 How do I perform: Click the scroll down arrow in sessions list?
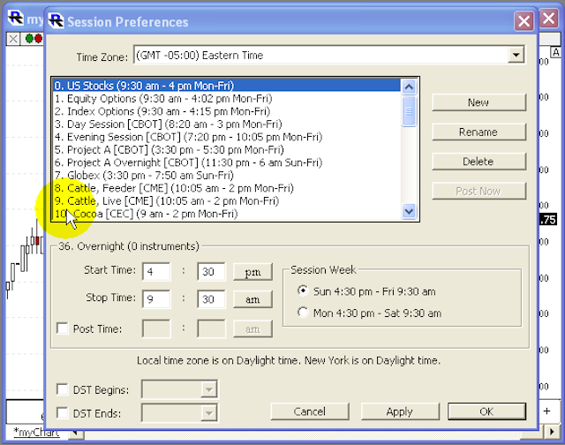(x=409, y=211)
